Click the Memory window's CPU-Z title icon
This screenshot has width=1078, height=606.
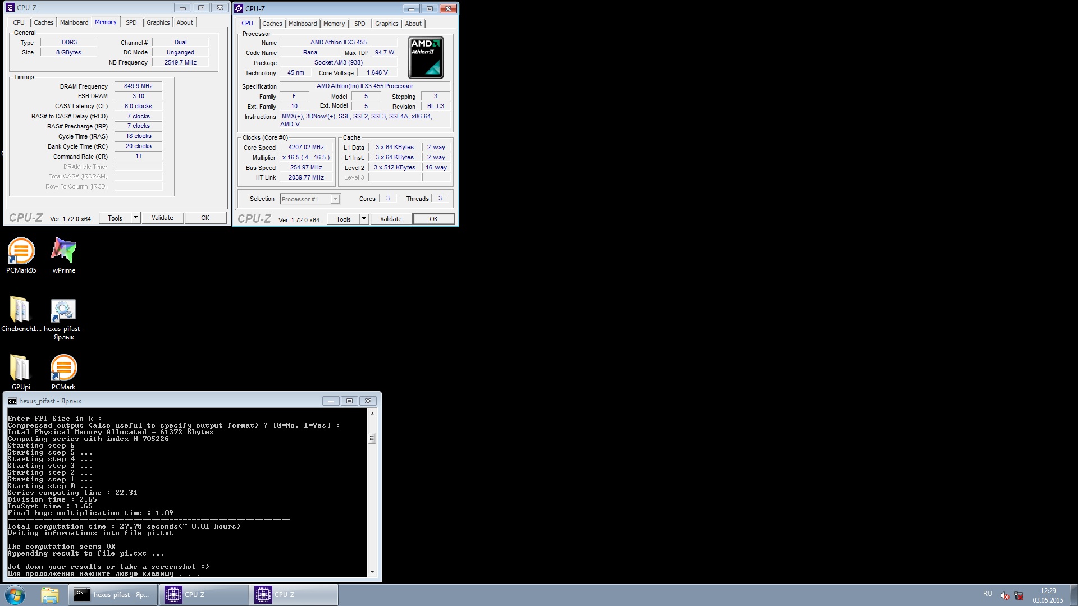click(x=10, y=7)
